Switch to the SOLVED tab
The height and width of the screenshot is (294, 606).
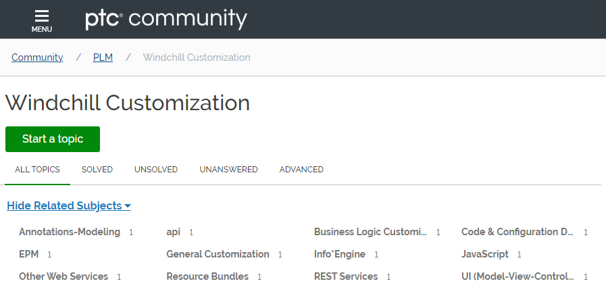pyautogui.click(x=97, y=170)
